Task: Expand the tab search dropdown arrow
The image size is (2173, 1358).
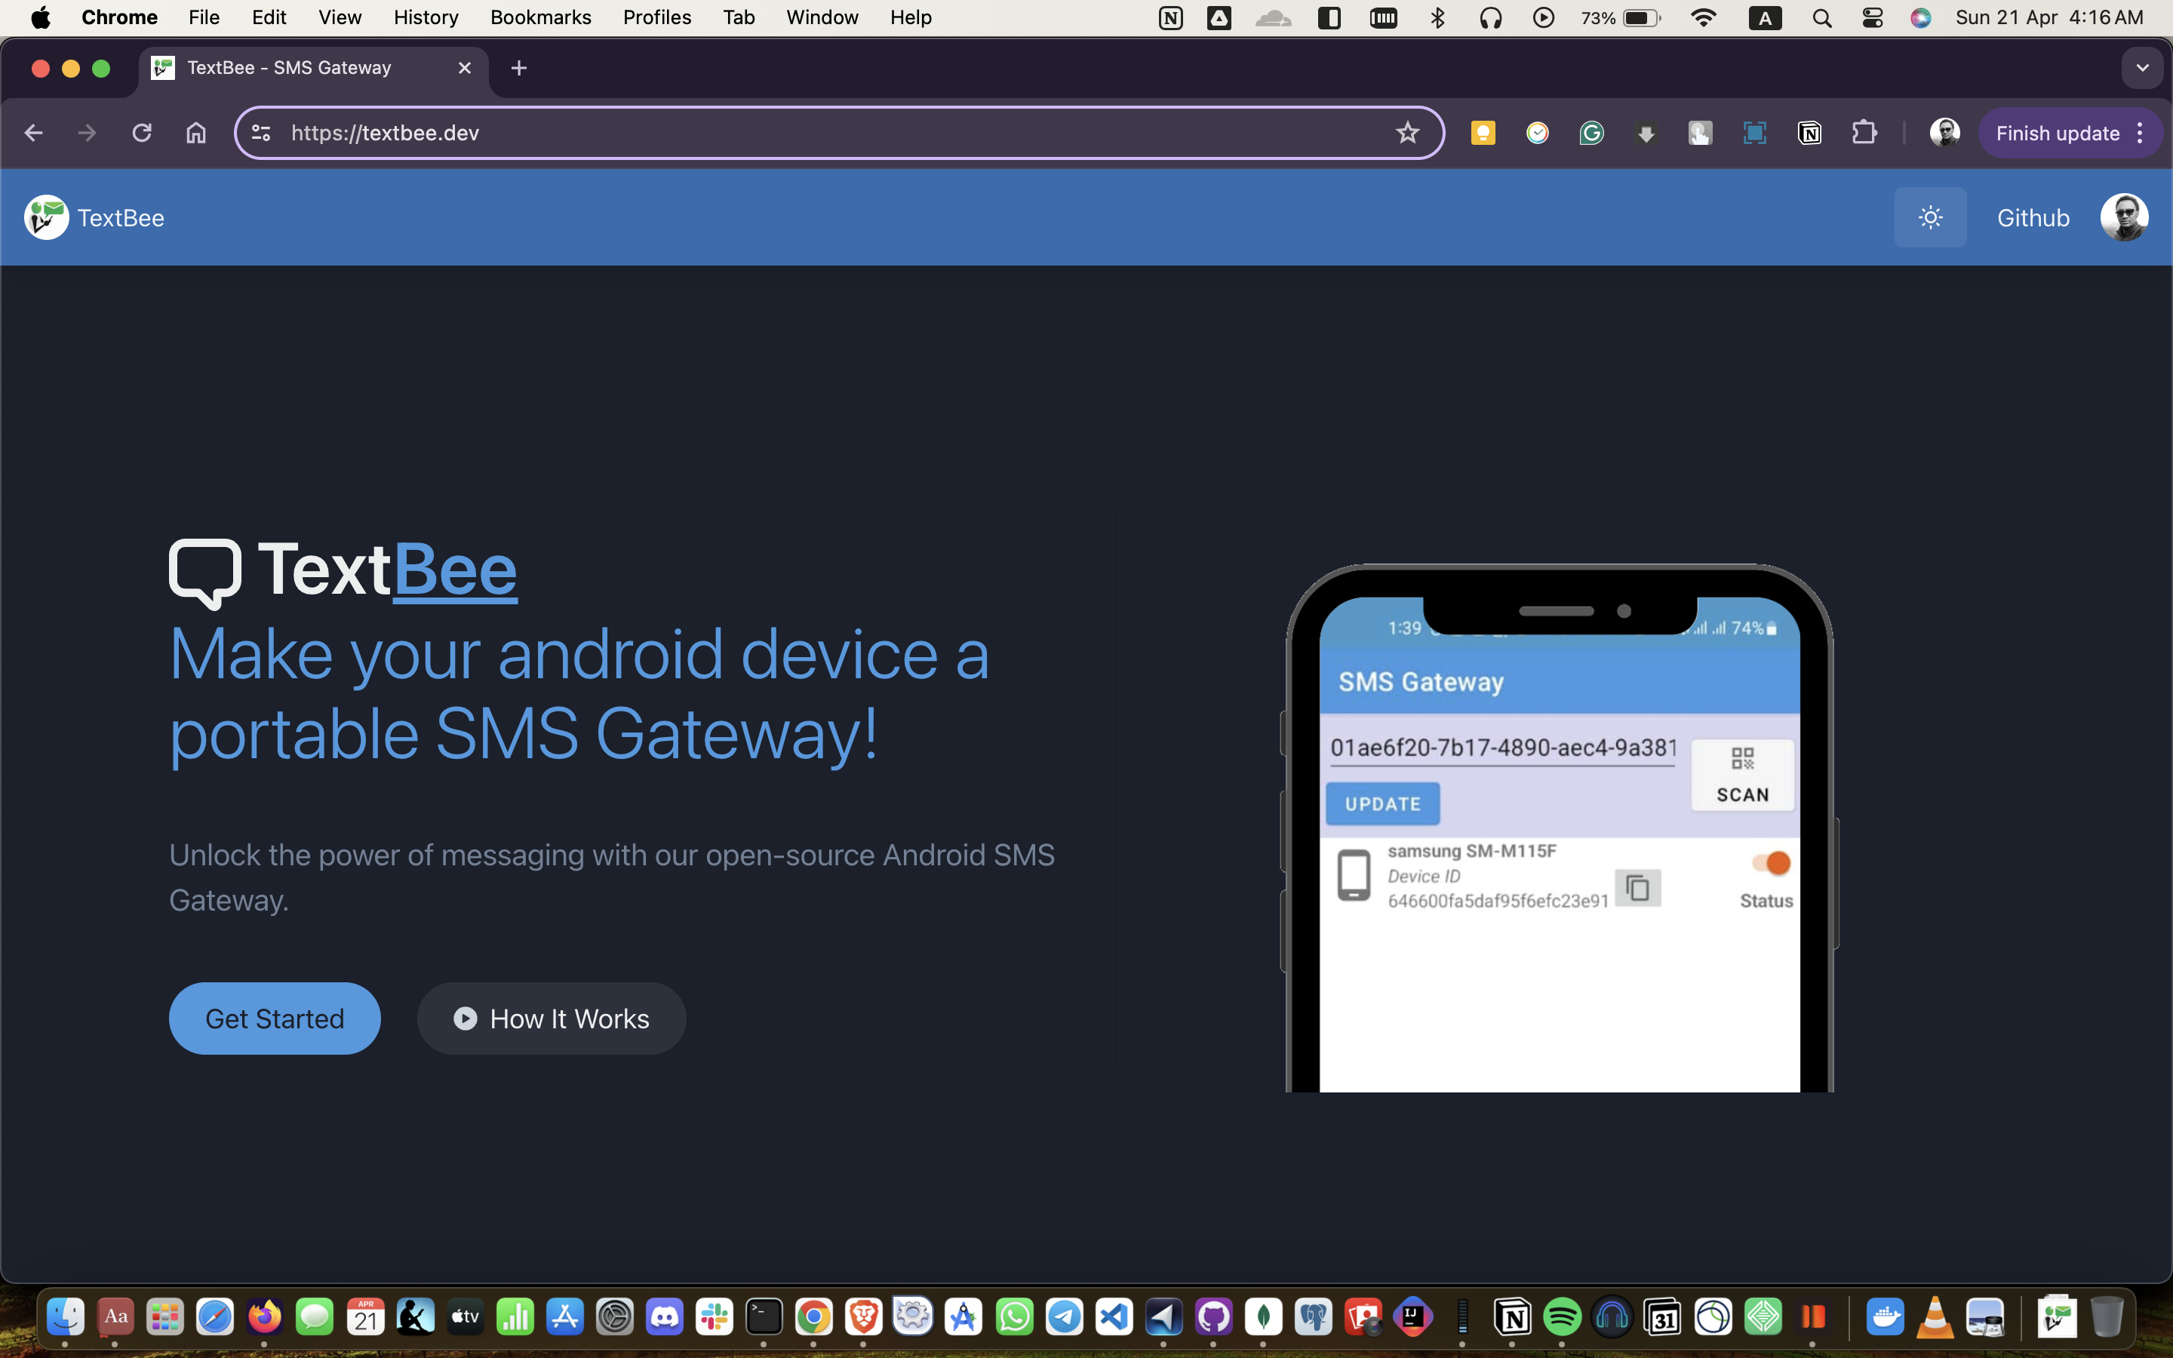Action: pyautogui.click(x=2143, y=68)
